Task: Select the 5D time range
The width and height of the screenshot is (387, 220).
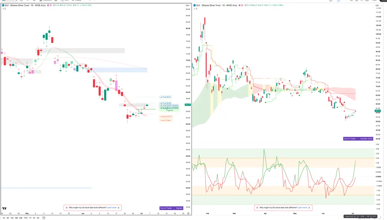Action: click(x=8, y=218)
